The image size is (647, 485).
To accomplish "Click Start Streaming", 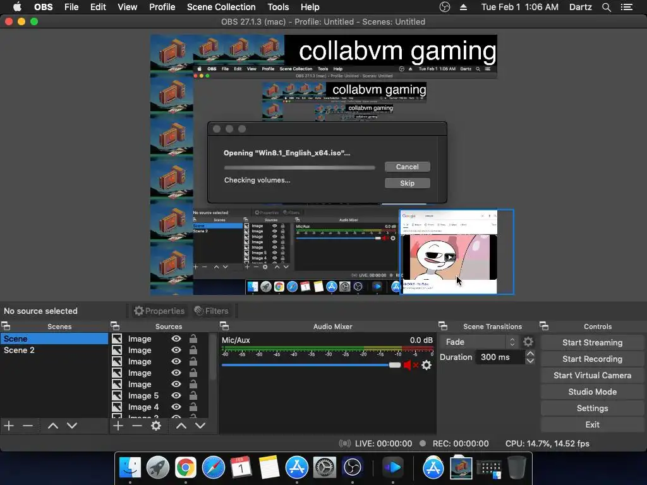I will [x=592, y=342].
